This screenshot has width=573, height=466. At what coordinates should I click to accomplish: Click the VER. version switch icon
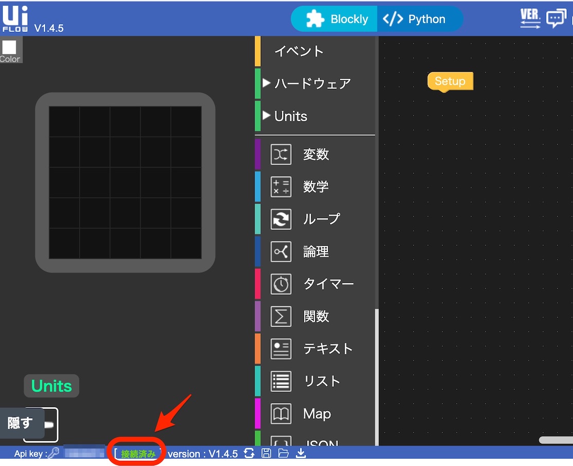point(530,17)
